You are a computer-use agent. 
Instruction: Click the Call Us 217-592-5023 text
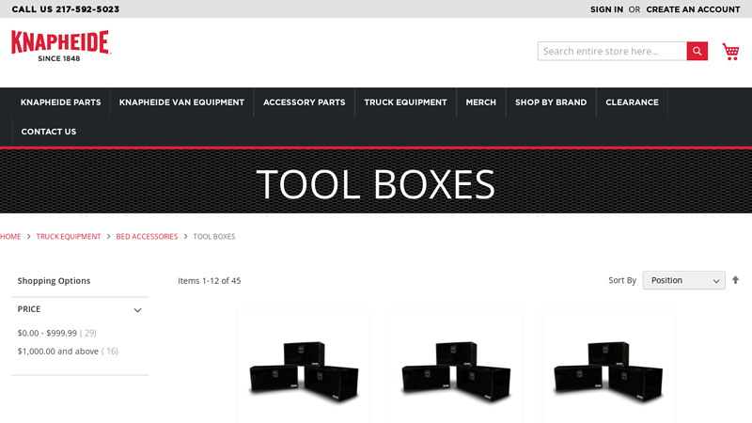click(66, 9)
